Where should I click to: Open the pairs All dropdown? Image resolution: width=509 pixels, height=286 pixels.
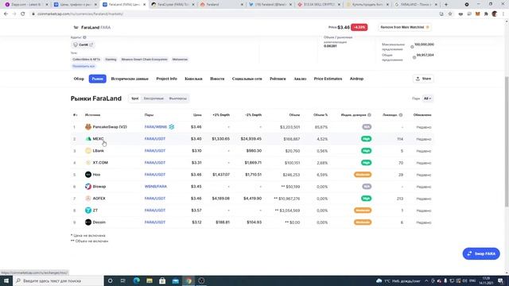pos(428,99)
